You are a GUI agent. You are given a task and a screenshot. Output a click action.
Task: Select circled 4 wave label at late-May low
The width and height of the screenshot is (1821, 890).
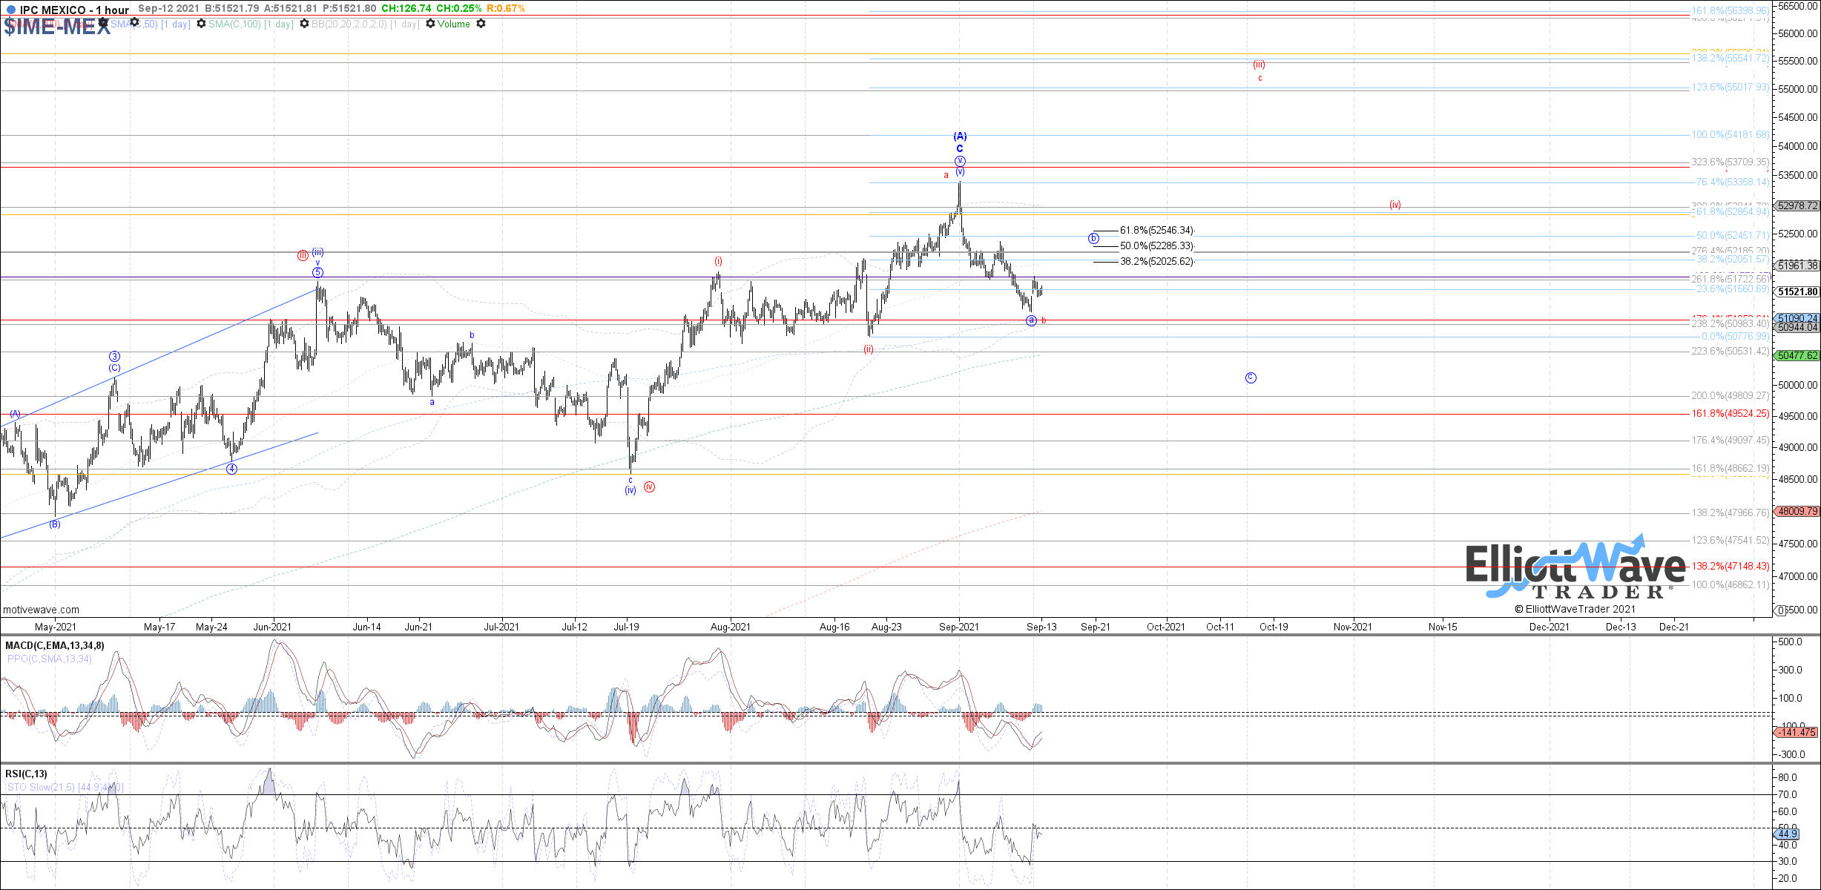(x=231, y=469)
